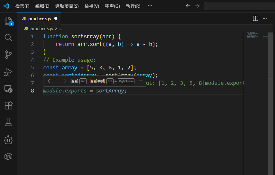Open the Remote Explorer icon
Screen dimensions: 275x175
(8, 89)
